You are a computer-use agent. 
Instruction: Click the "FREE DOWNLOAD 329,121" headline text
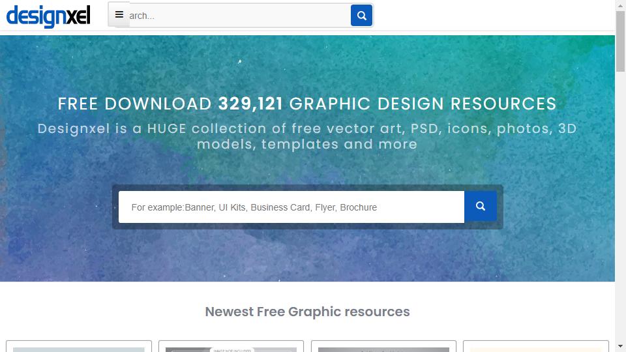click(307, 104)
